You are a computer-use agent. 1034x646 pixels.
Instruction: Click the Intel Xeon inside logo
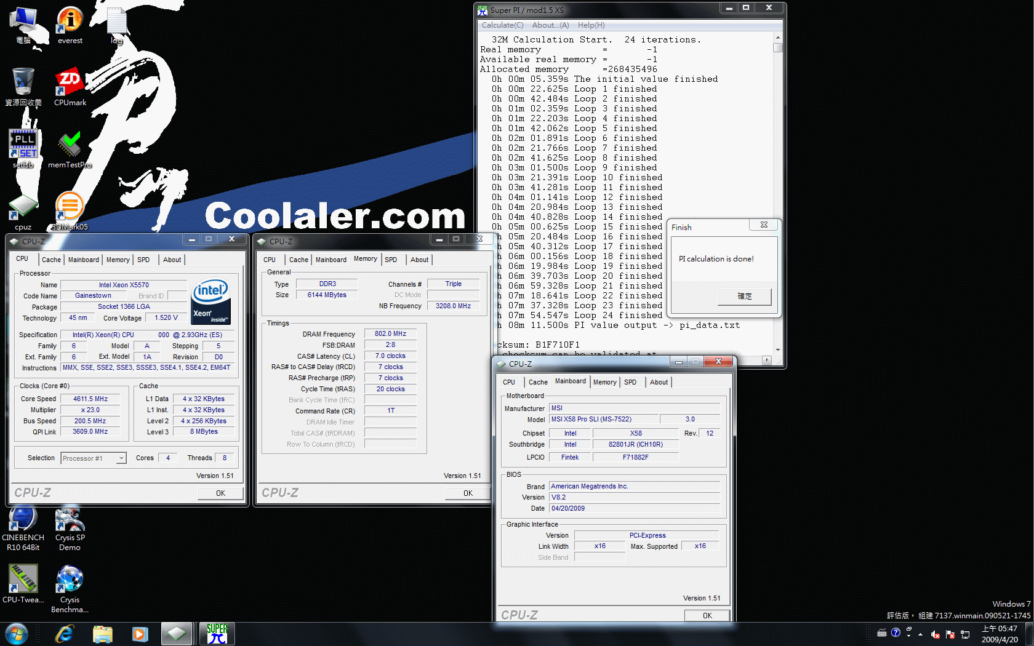[211, 301]
